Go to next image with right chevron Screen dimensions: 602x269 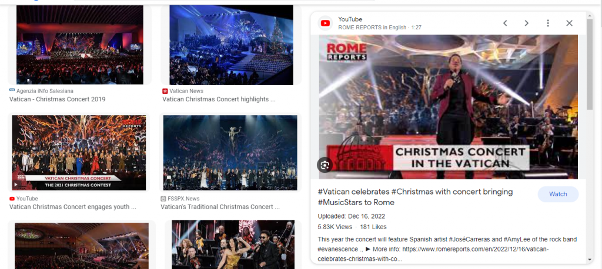coord(527,23)
